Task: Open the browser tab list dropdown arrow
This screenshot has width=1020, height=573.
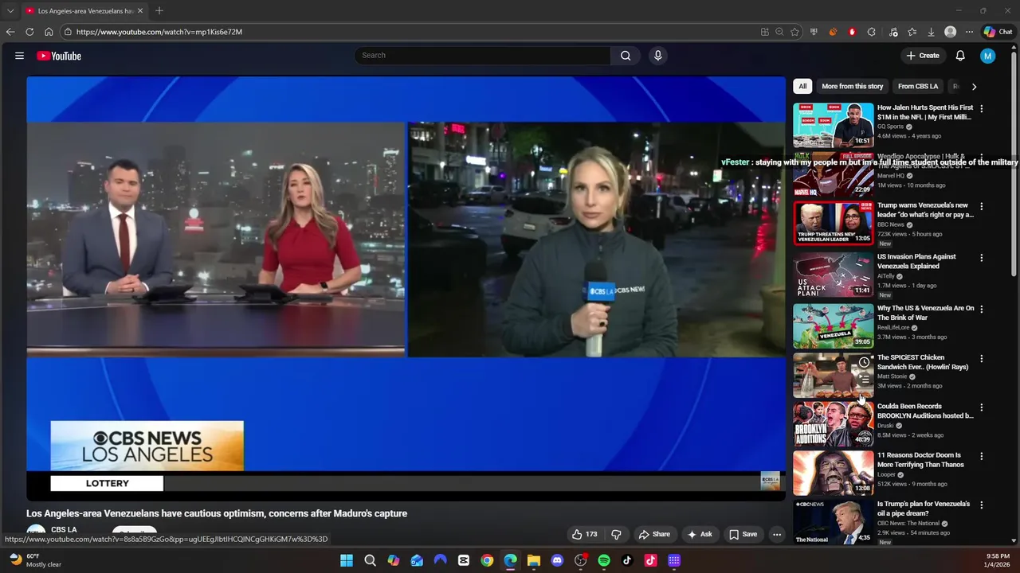Action: 10,11
